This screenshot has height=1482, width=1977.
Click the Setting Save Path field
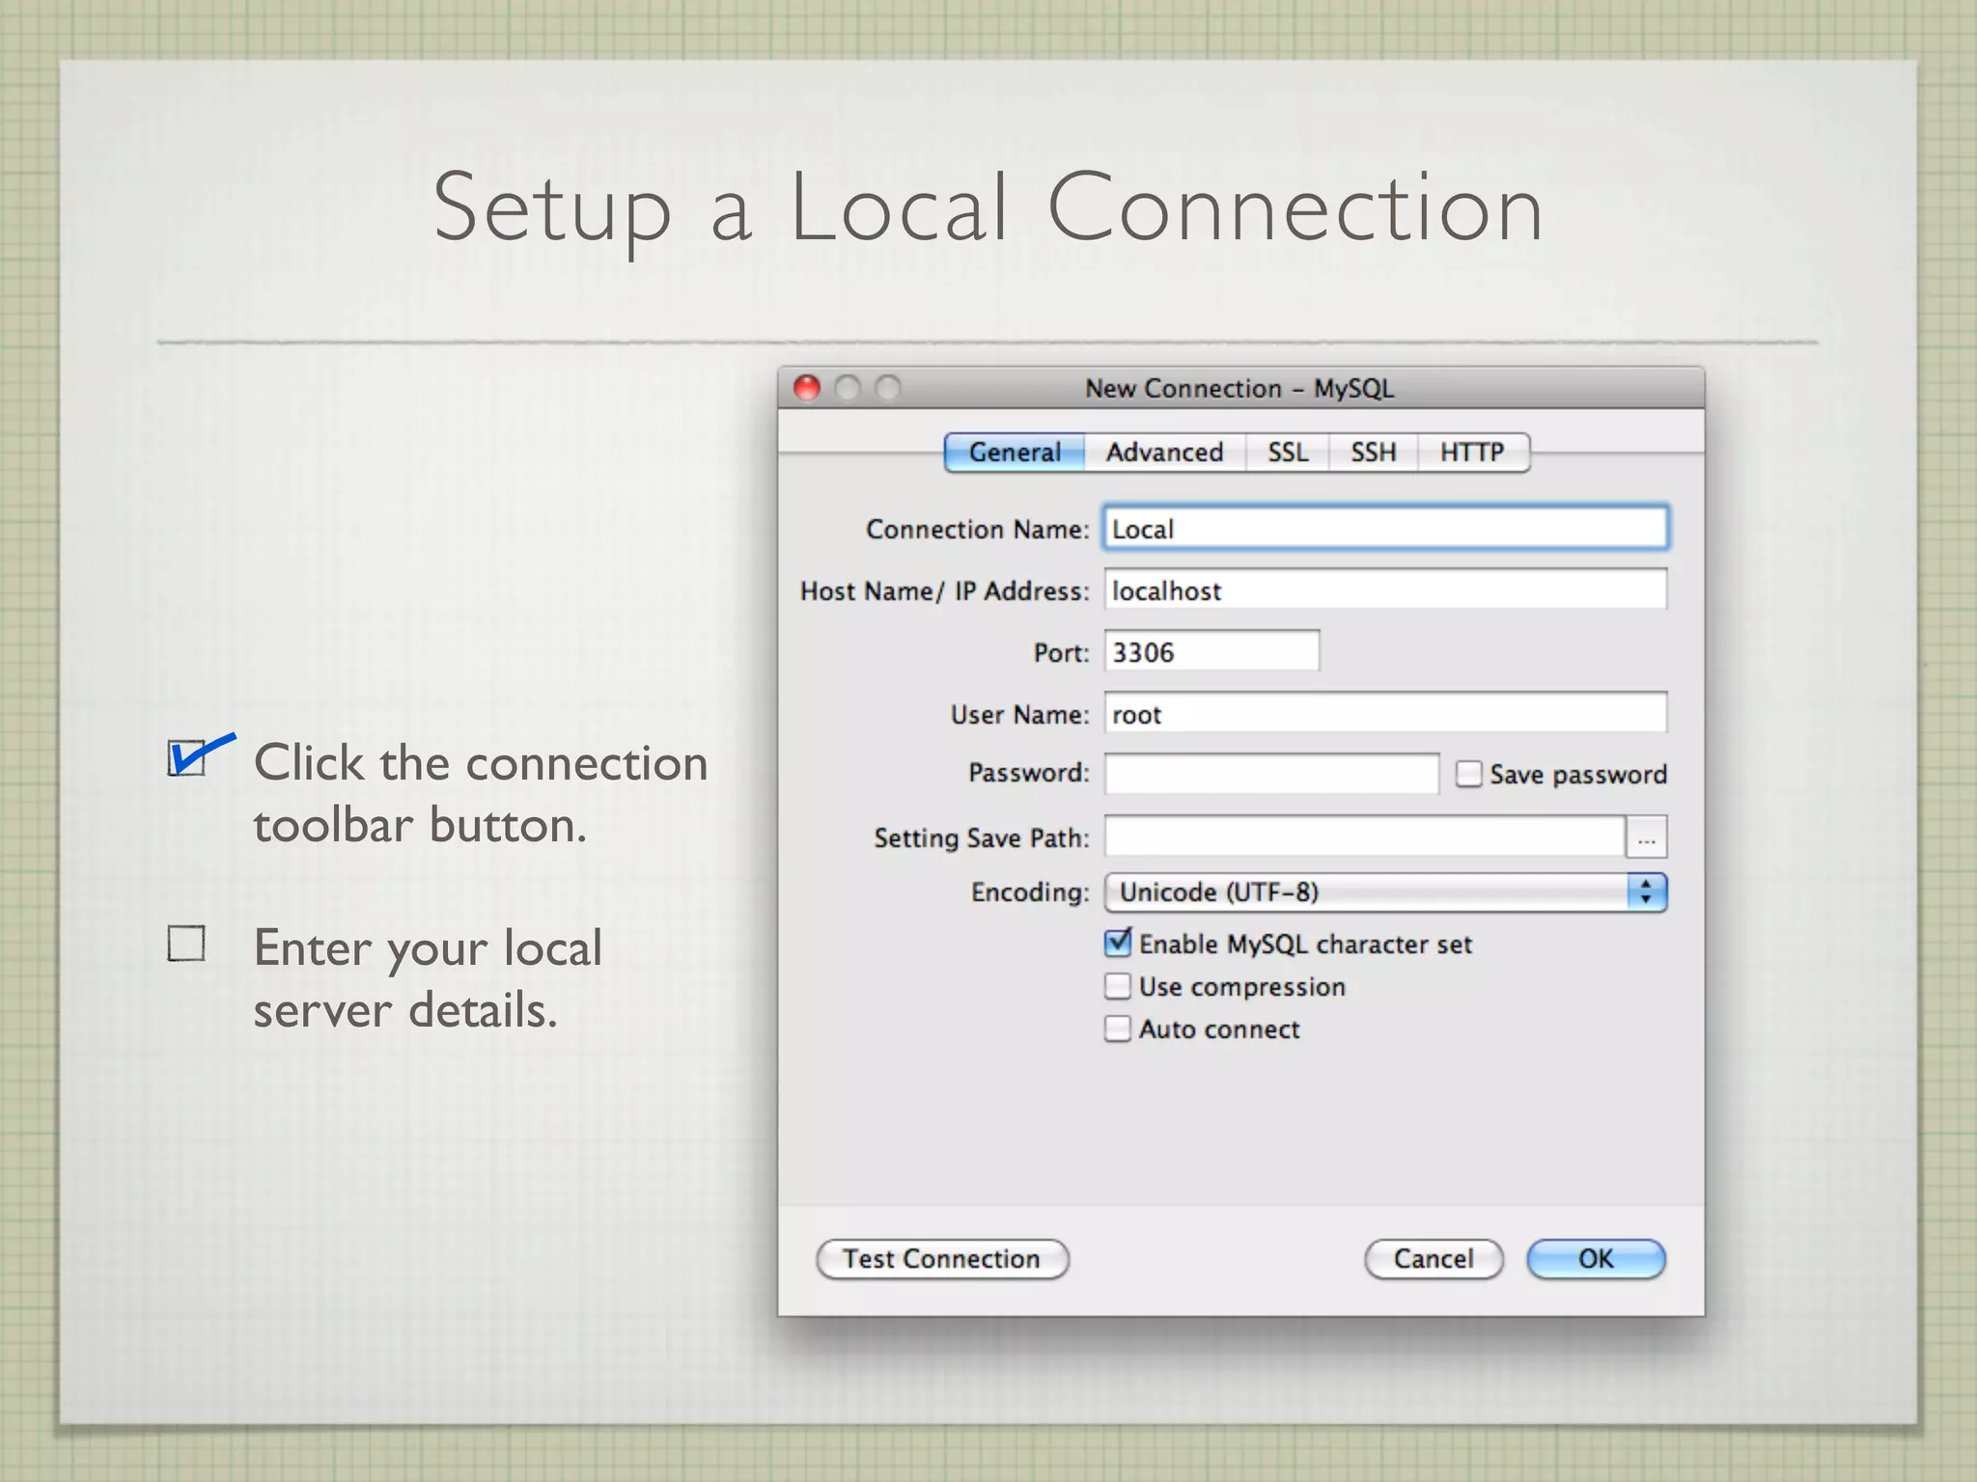[x=1364, y=837]
